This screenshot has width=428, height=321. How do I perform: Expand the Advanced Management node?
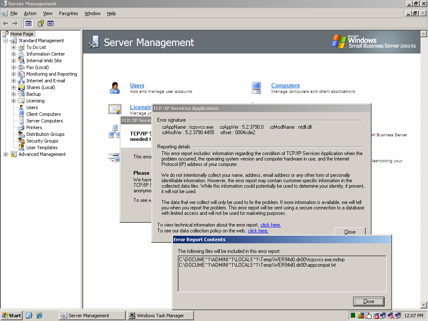pos(5,154)
